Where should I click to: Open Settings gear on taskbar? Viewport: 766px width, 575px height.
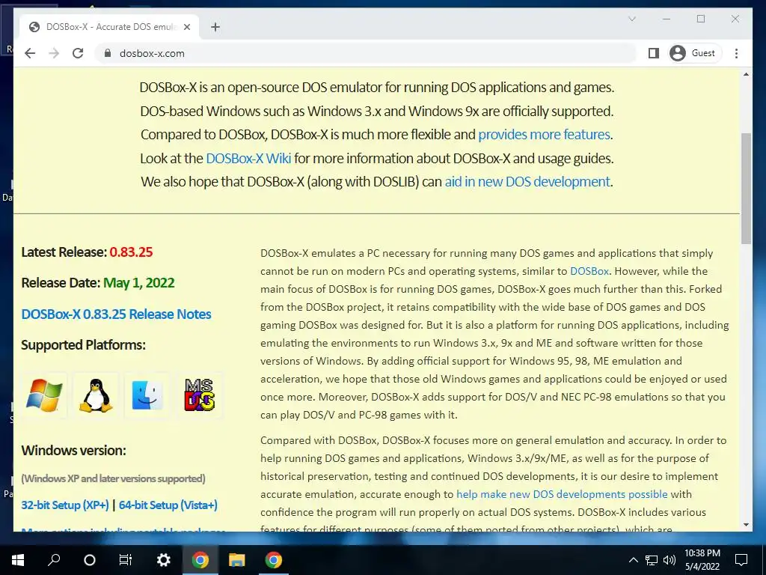163,560
